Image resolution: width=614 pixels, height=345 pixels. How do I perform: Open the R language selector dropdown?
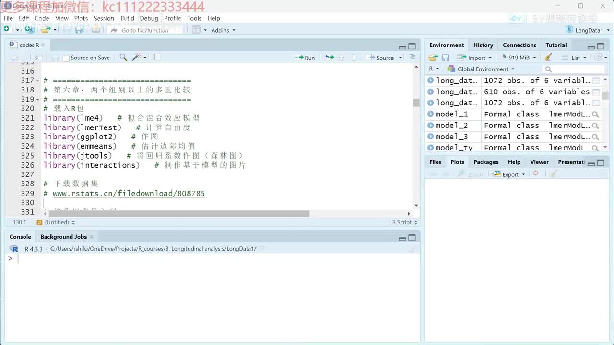tap(434, 69)
